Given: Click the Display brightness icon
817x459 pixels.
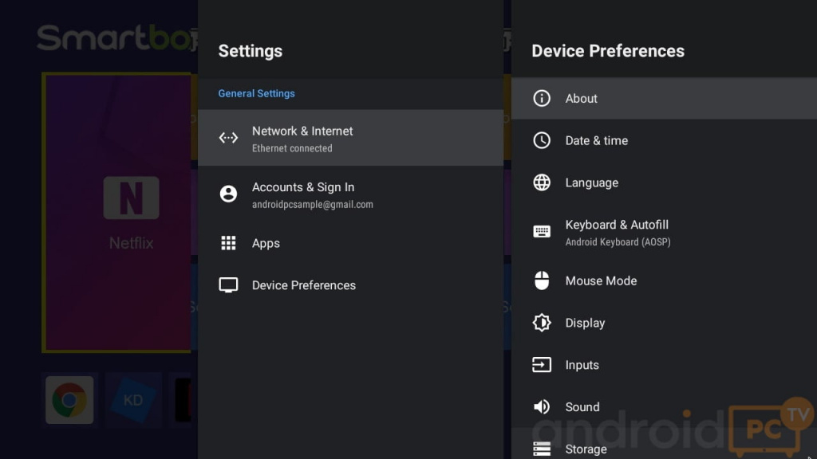Looking at the screenshot, I should tap(542, 323).
